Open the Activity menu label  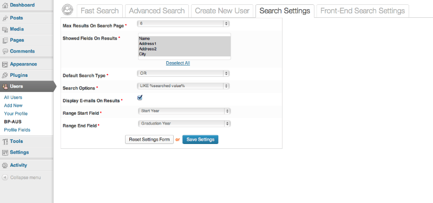click(18, 165)
